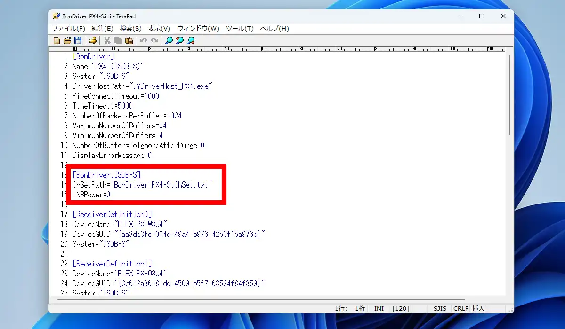The image size is (565, 329).
Task: Click the DeviceGUID line starting 3c612a36
Action: point(169,283)
